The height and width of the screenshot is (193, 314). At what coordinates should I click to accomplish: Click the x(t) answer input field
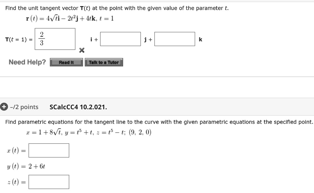click(x=49, y=150)
